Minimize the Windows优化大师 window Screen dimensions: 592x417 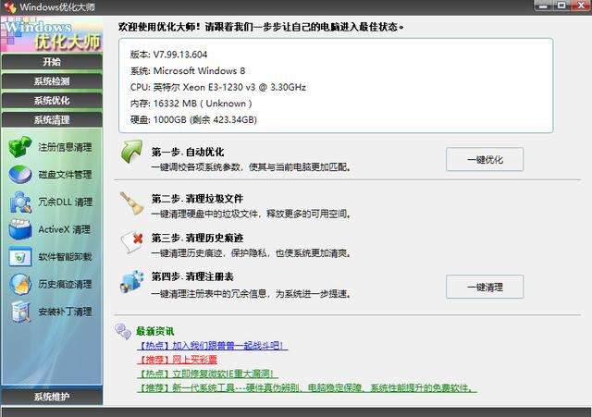[543, 6]
